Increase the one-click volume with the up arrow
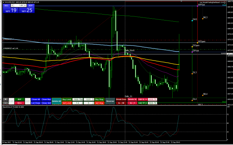The height and width of the screenshot is (145, 233). [25, 6]
